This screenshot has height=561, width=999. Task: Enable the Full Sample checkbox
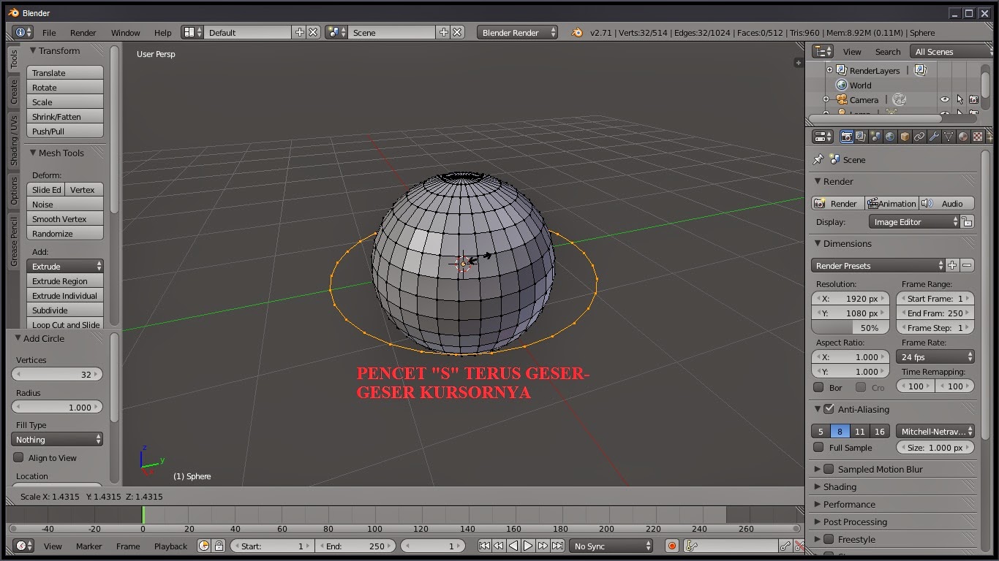point(819,448)
